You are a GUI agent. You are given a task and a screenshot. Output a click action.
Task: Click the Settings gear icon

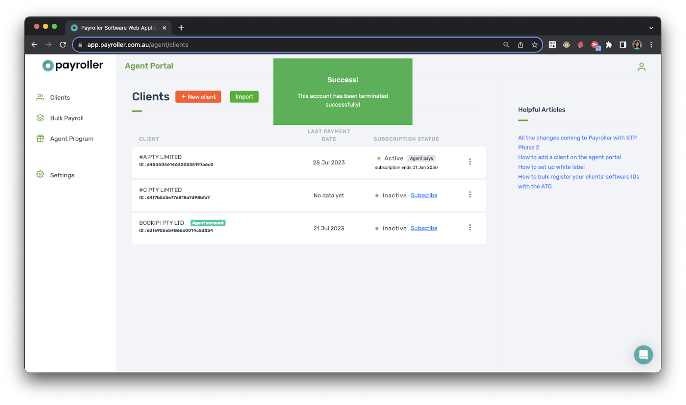[x=40, y=175]
